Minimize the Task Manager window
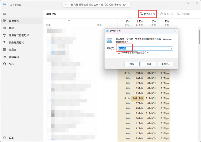Viewport: 201px width, 142px height. tap(180, 3)
